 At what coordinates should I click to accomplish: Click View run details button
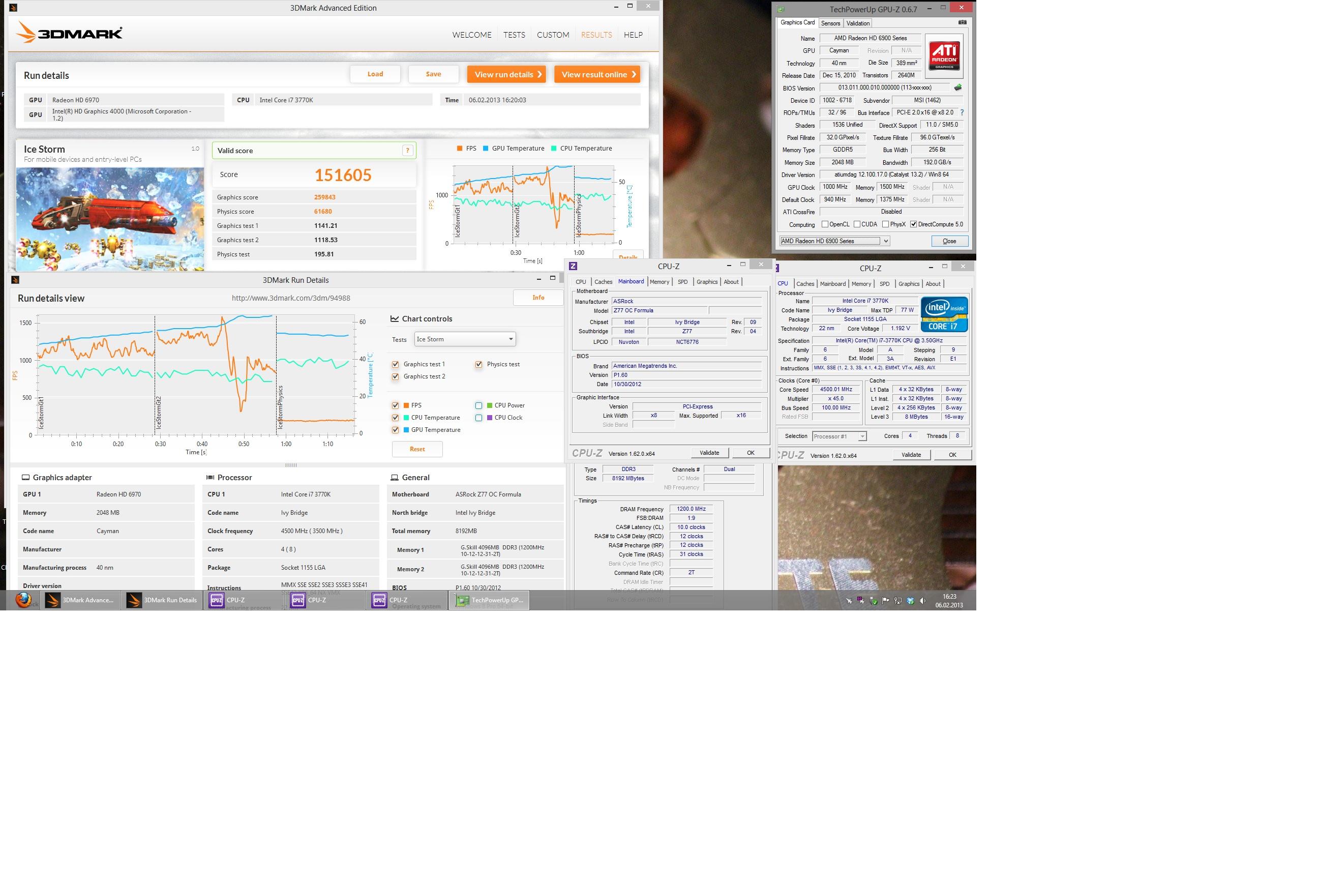pos(506,74)
